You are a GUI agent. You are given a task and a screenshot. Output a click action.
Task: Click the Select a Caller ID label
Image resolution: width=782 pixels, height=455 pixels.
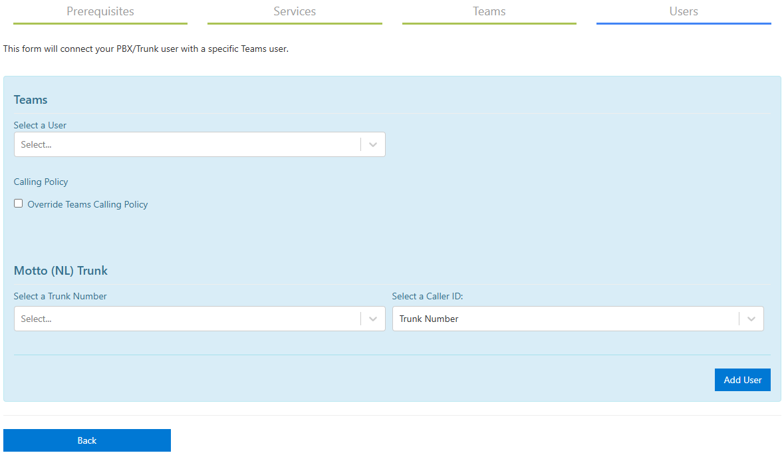pyautogui.click(x=428, y=296)
